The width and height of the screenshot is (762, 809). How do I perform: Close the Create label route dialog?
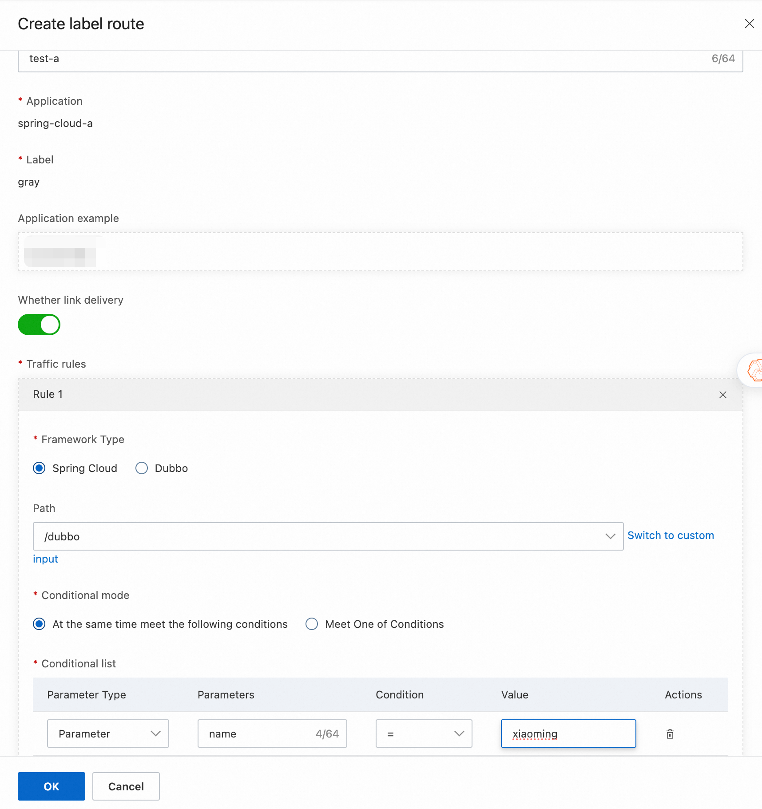[x=750, y=24]
